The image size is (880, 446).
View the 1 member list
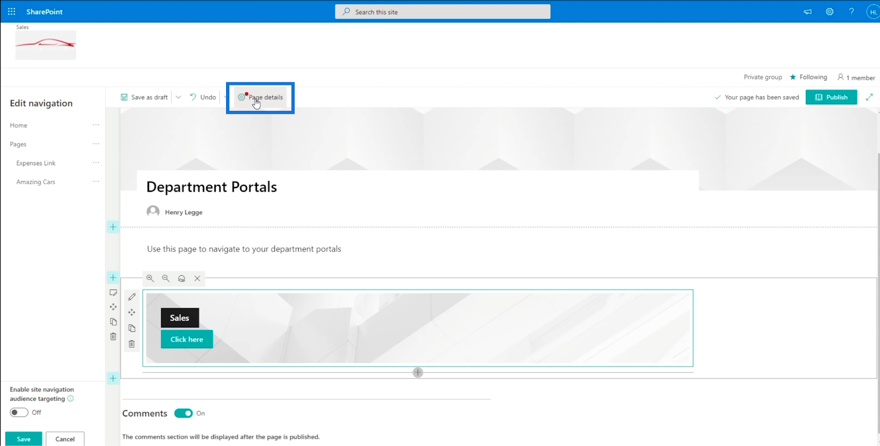[856, 77]
